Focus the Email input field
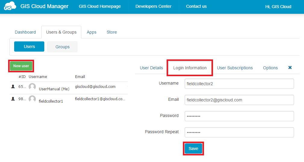 (239, 100)
